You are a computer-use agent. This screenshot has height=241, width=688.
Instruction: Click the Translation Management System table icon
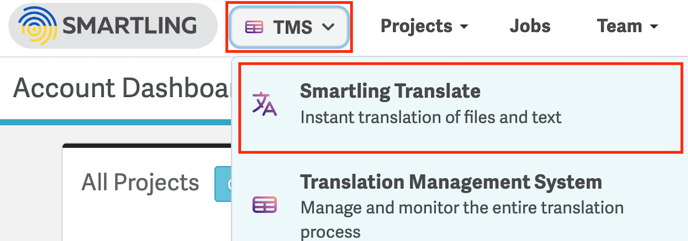[264, 205]
